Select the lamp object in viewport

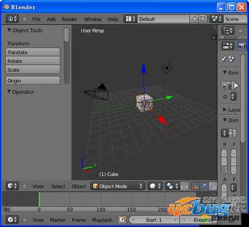(x=167, y=68)
